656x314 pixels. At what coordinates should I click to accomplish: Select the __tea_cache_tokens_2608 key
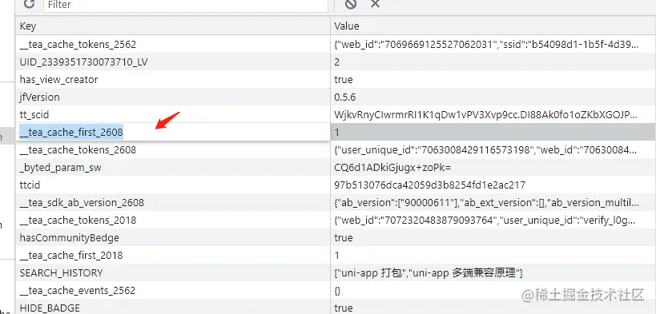78,149
